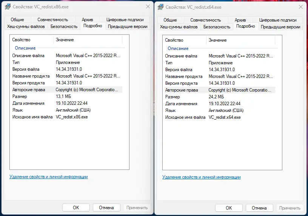Select Тип row in x86 window
The height and width of the screenshot is (216, 308).
click(67, 62)
